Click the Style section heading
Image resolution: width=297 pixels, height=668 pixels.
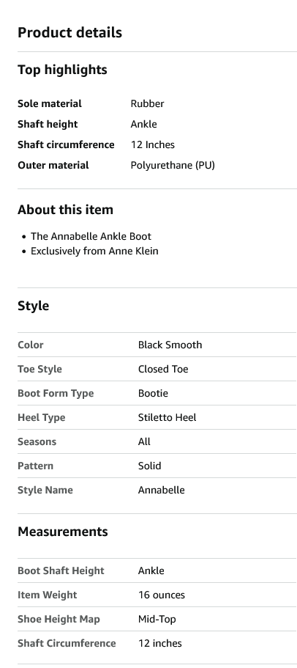pyautogui.click(x=33, y=306)
